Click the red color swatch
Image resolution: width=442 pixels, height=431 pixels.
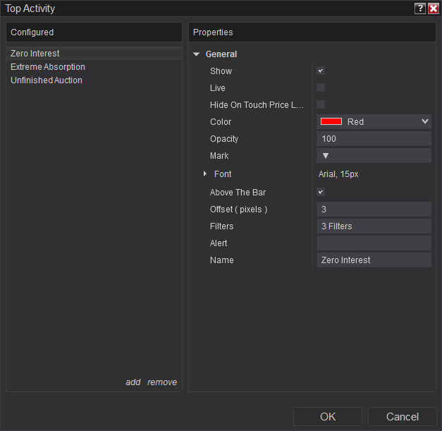tap(331, 122)
